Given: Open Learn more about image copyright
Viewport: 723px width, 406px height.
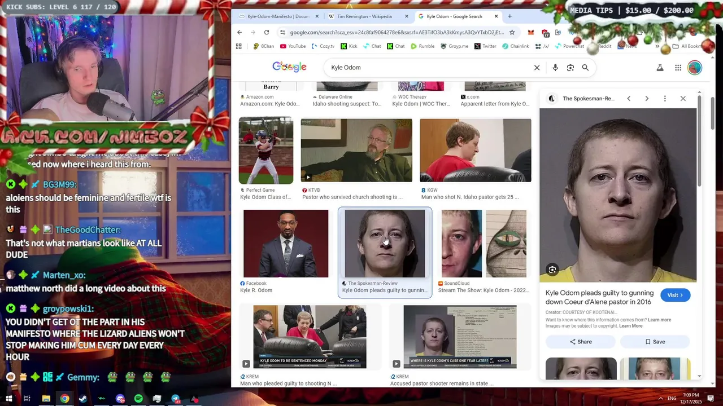Looking at the screenshot, I should pos(630,326).
